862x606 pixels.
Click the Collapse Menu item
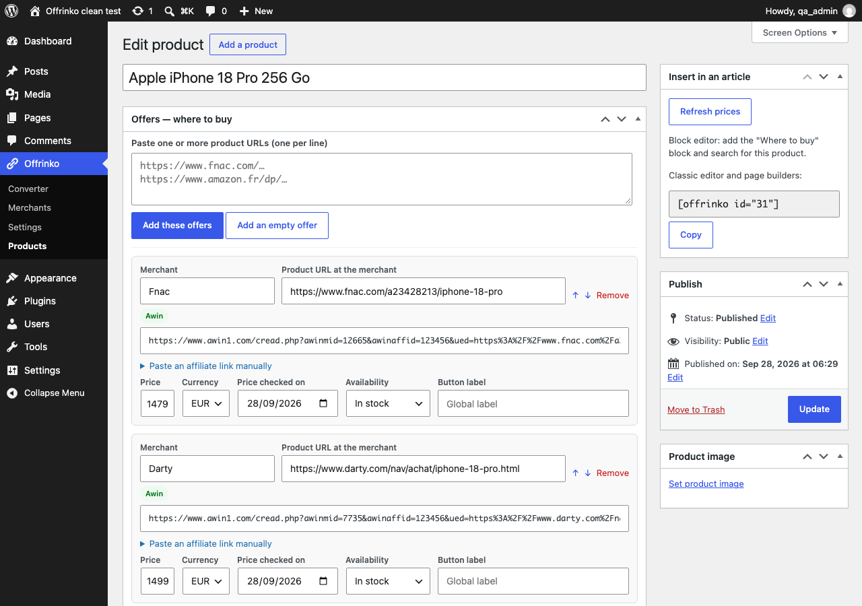54,393
